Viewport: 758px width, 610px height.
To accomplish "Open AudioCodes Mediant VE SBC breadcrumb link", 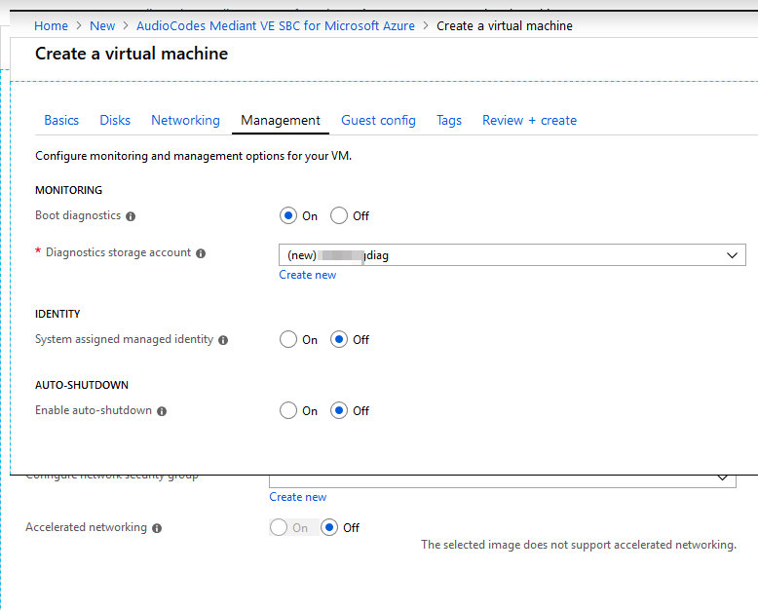I will (275, 25).
